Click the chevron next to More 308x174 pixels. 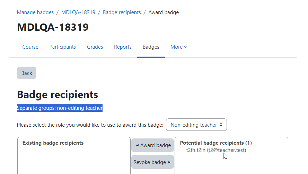[186, 47]
